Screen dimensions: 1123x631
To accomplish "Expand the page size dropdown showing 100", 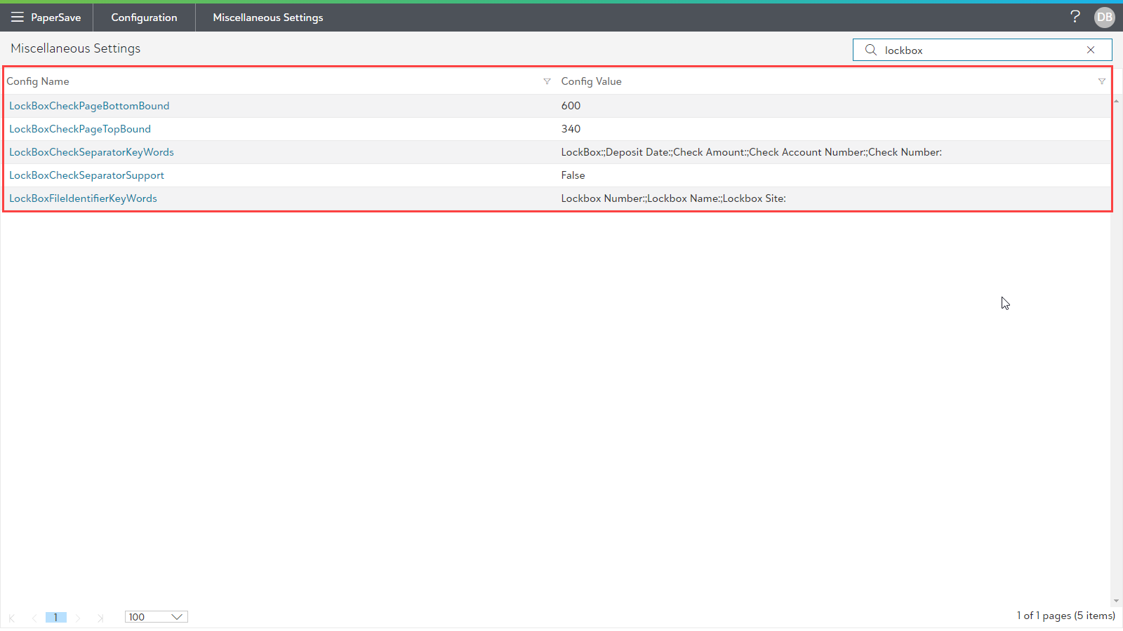I will pos(156,617).
